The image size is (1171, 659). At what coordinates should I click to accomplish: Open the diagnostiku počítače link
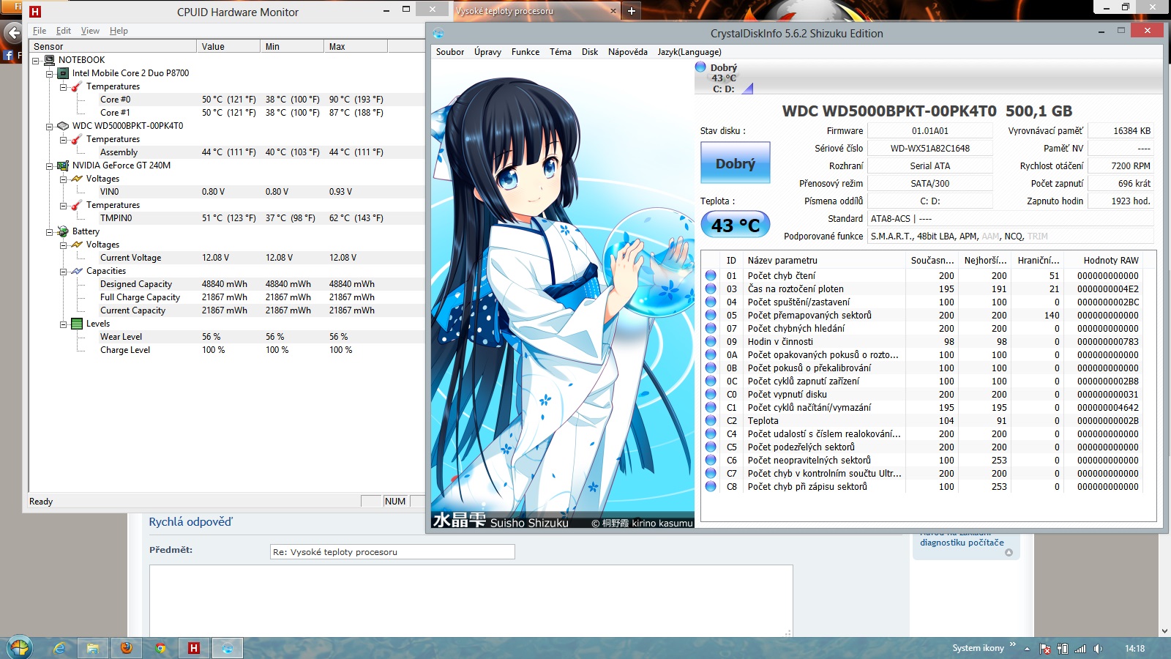pos(962,543)
